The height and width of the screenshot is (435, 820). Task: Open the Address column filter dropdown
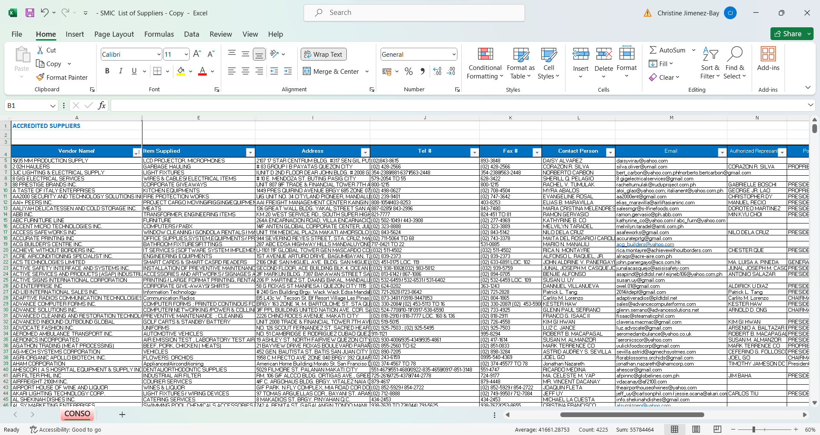(x=365, y=152)
